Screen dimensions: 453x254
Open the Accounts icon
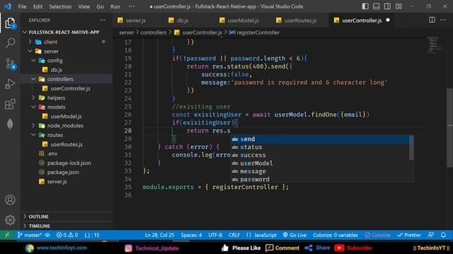10,200
